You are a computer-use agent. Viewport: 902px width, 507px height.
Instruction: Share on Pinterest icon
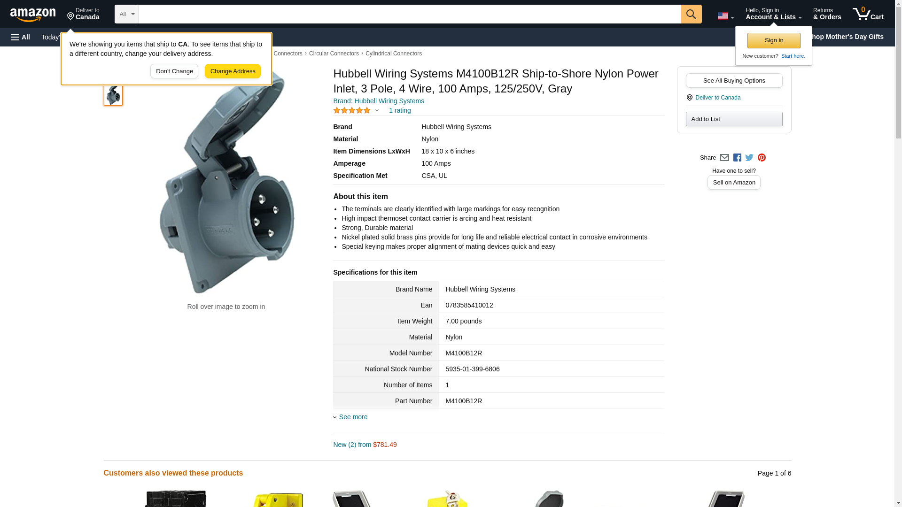coord(762,158)
